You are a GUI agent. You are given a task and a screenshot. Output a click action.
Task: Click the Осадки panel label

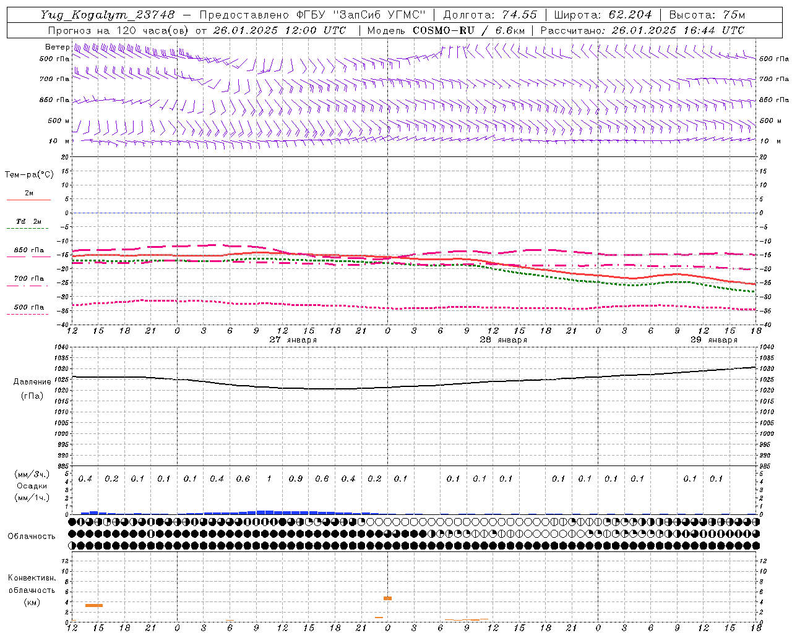coord(32,486)
